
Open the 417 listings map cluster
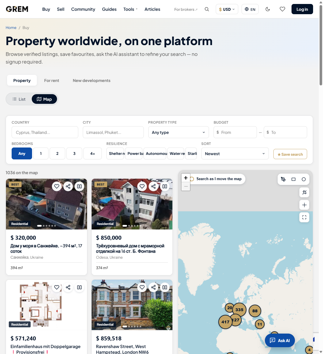coord(225,322)
